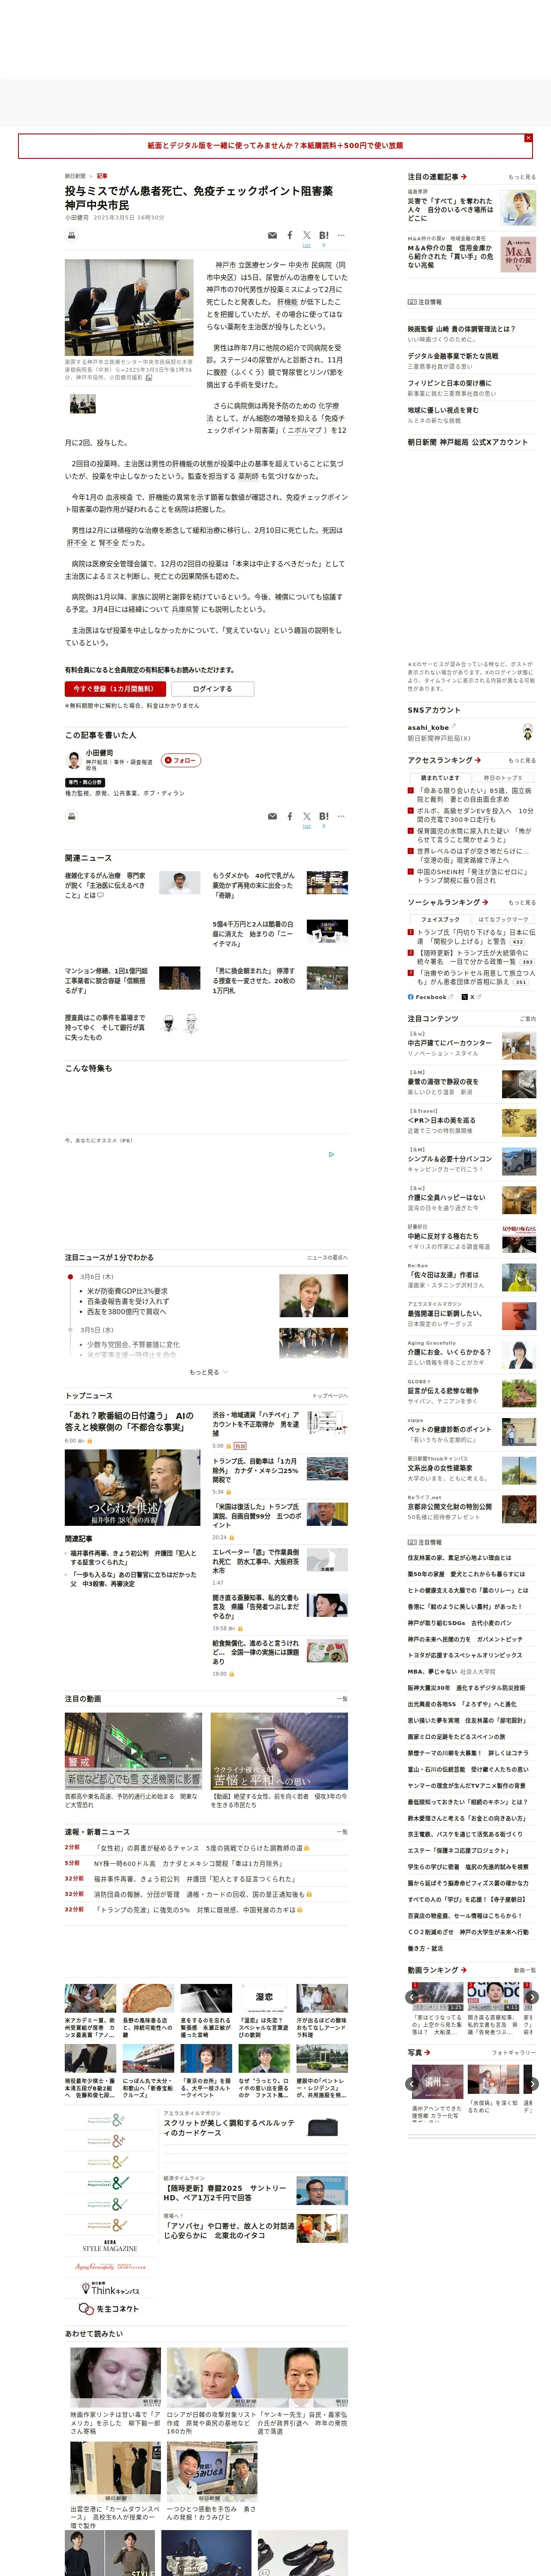Open トップページへ link beside トップニュース
Viewport: 551px width, 2576px height.
pos(330,1396)
